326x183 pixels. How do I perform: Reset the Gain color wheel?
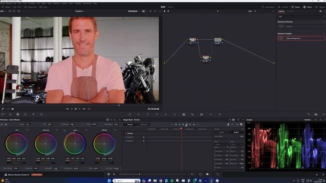pyautogui.click(x=86, y=130)
